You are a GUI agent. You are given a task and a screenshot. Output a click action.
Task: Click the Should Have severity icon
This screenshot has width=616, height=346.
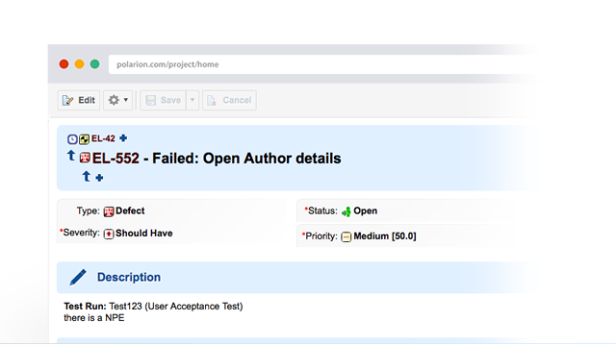(109, 234)
